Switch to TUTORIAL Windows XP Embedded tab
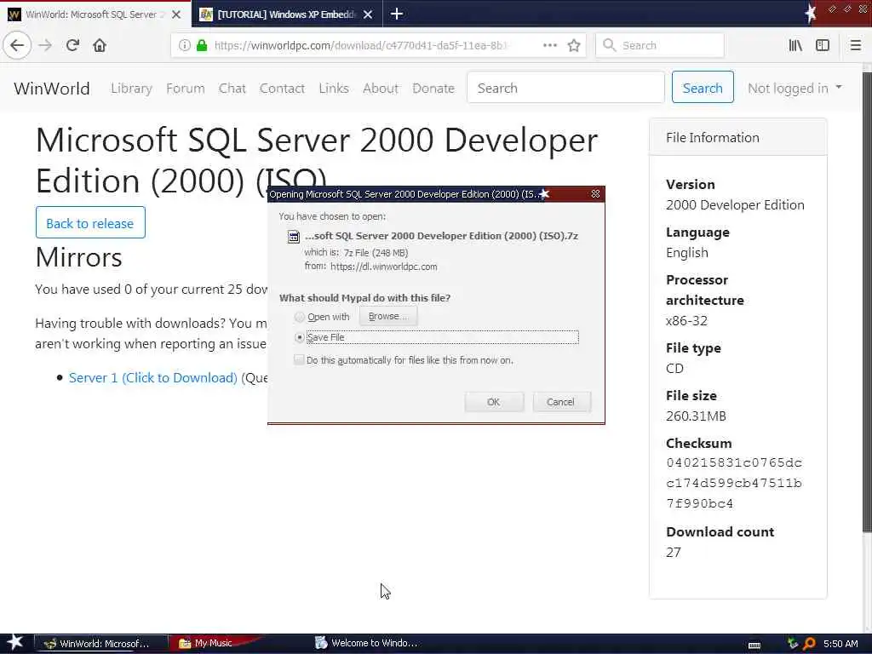Screen dimensions: 872x654 click(286, 14)
